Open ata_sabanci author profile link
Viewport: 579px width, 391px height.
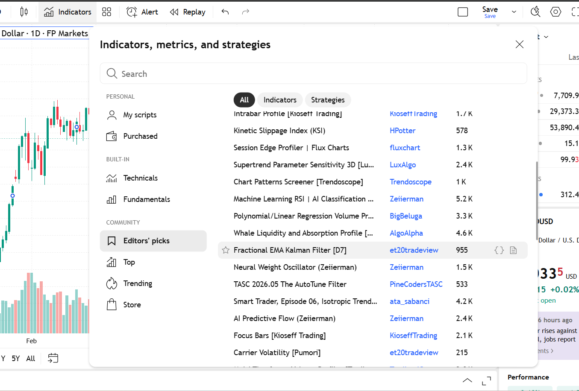tap(410, 301)
